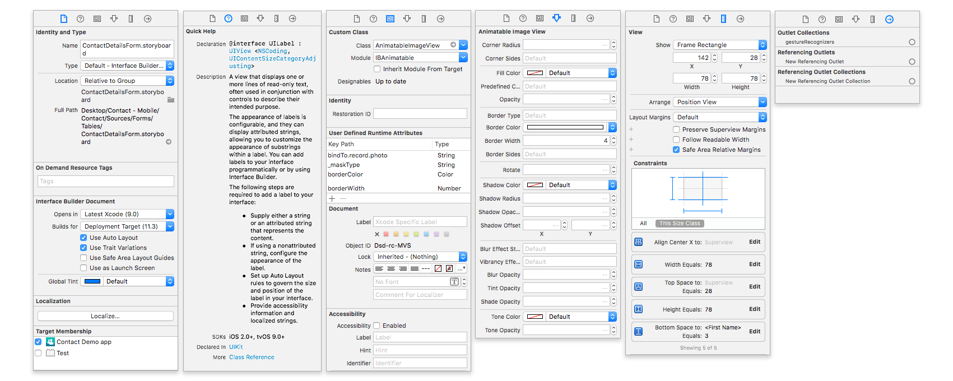Select highlighted Identity inspector icon in Custom Class panel

(x=390, y=18)
